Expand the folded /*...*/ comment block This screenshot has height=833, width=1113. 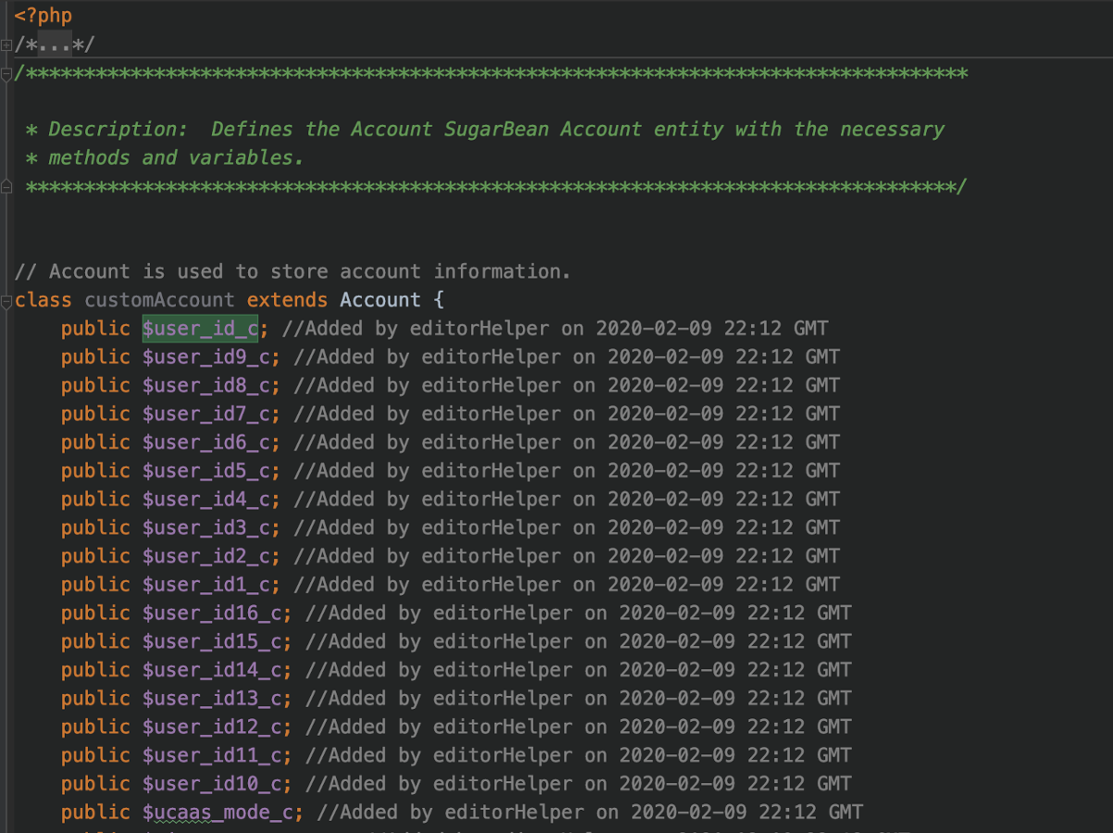click(6, 44)
